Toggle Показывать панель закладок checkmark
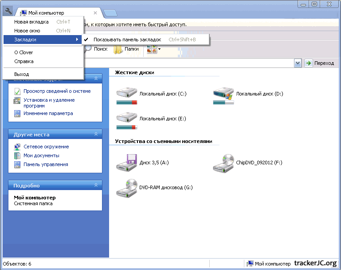Viewport: 341px width, 270px height. click(86, 40)
